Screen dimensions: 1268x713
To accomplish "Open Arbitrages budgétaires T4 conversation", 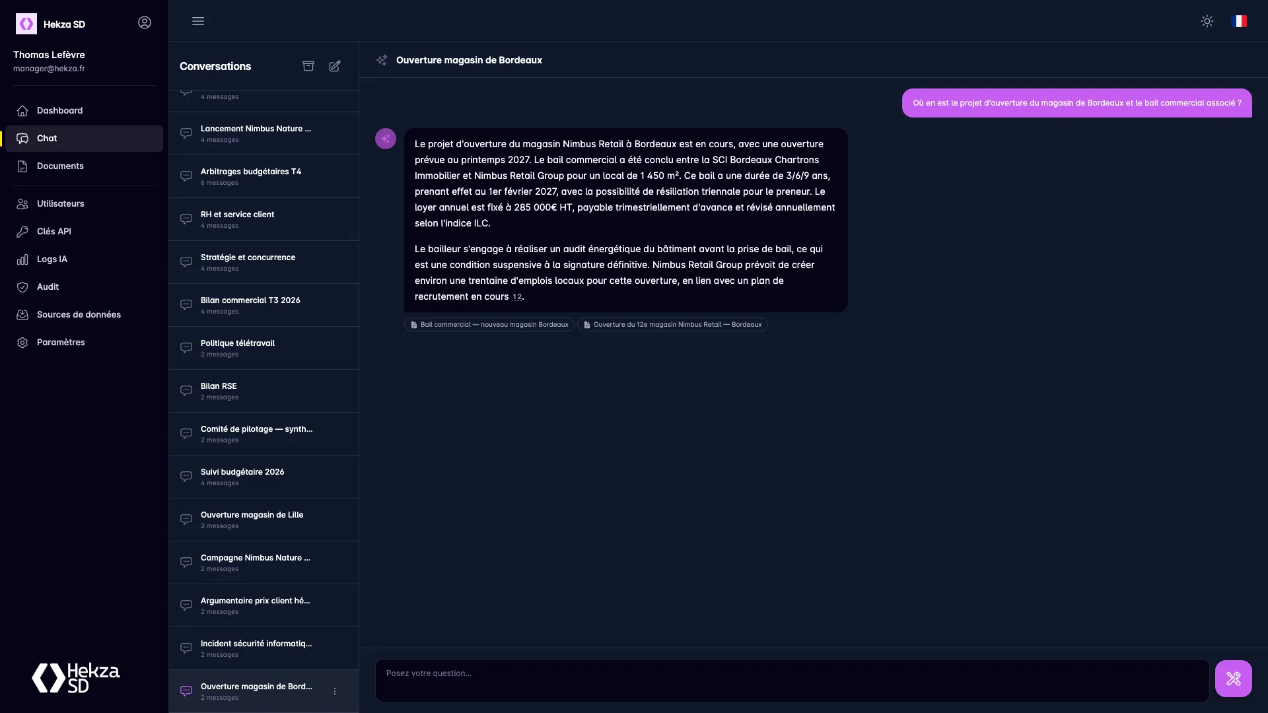I will 264,176.
